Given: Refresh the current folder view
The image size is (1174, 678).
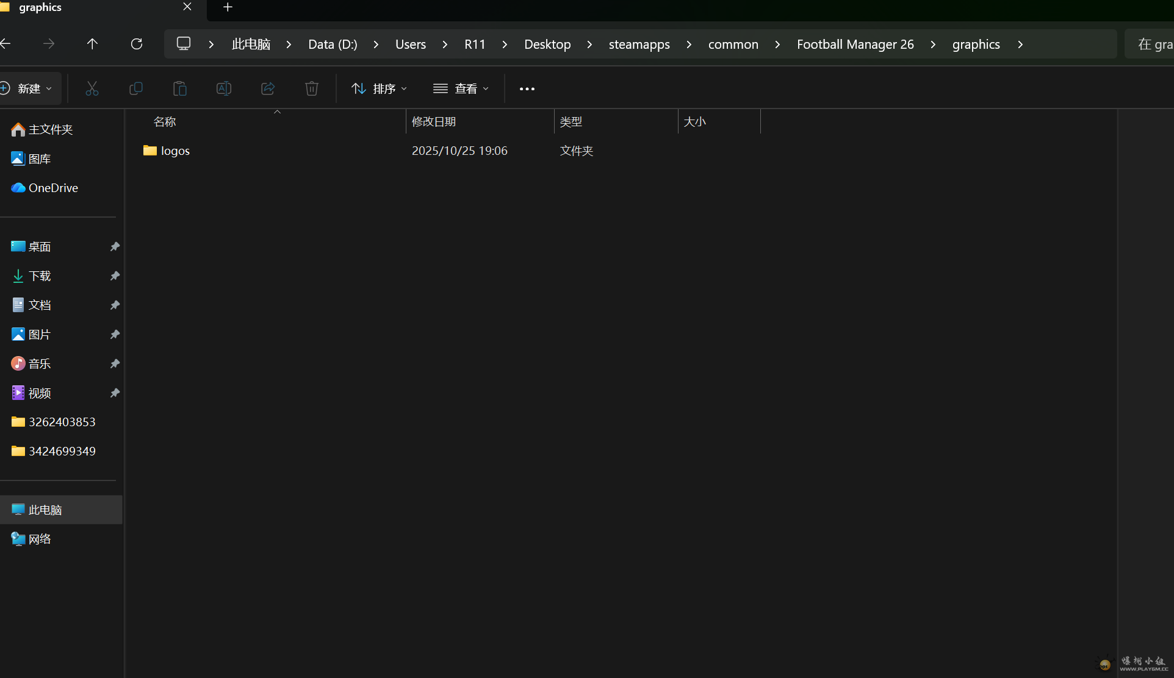Looking at the screenshot, I should click(137, 44).
